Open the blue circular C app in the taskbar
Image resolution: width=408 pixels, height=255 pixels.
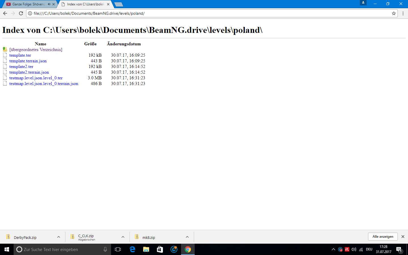click(x=174, y=249)
